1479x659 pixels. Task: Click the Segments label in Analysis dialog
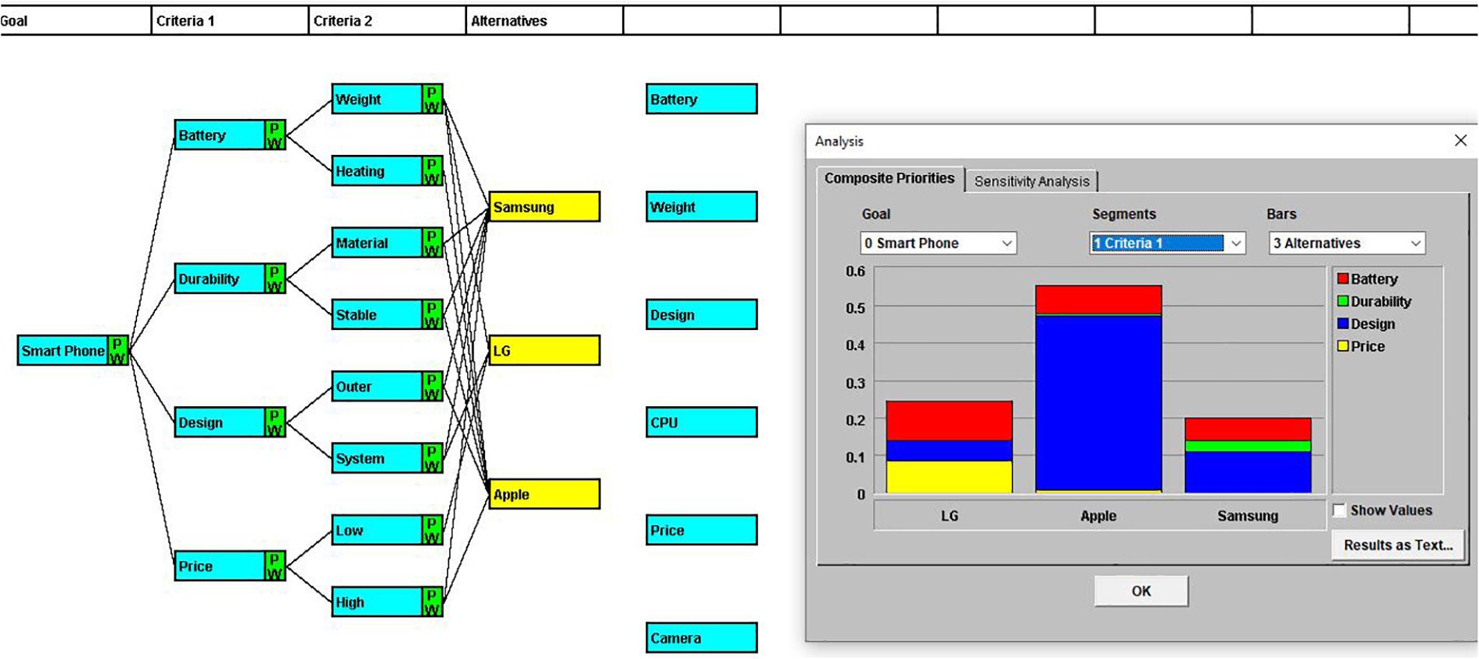click(x=1124, y=214)
